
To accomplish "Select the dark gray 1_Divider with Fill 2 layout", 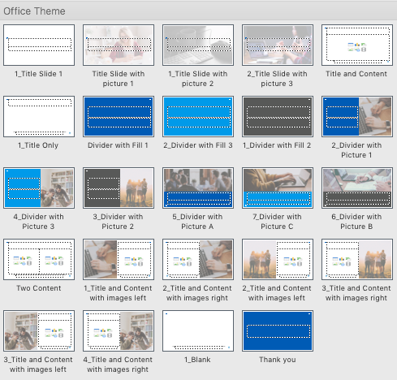I will [278, 116].
